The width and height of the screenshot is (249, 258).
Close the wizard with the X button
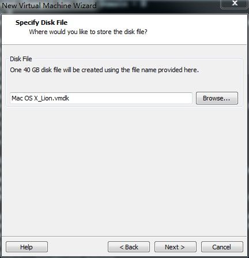click(x=235, y=3)
